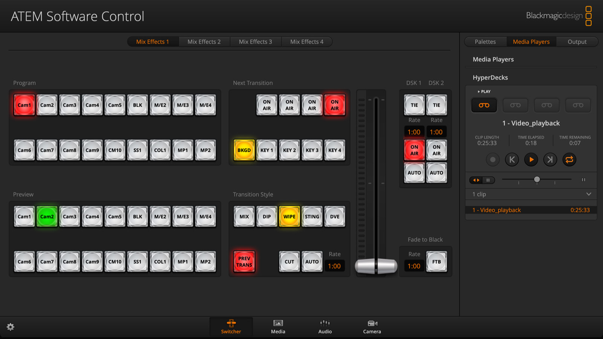
Task: Collapse the 1 clip list
Action: [588, 194]
